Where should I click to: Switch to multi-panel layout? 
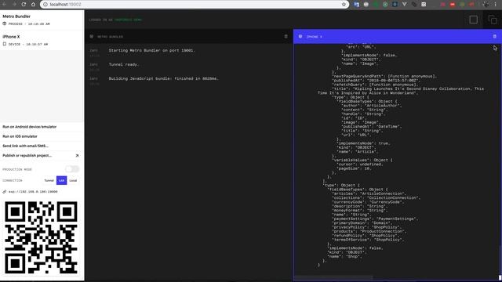click(493, 20)
